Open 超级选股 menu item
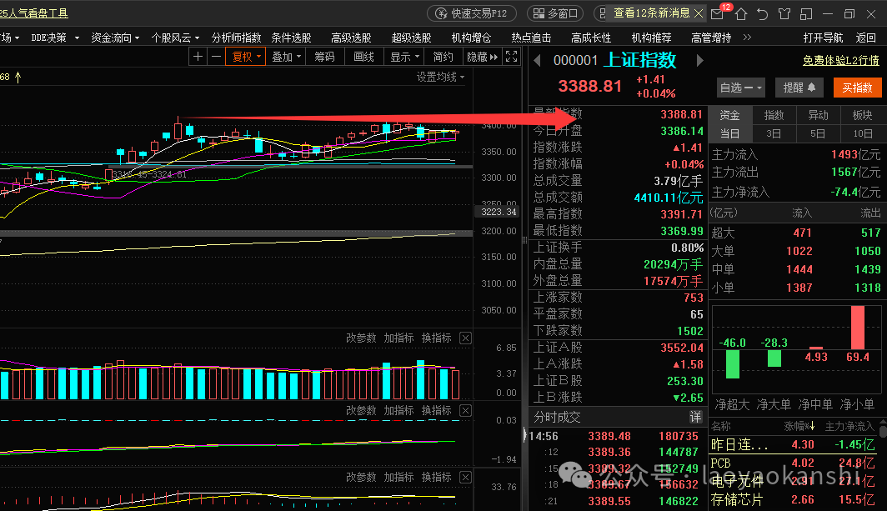This screenshot has width=887, height=511. (x=411, y=38)
